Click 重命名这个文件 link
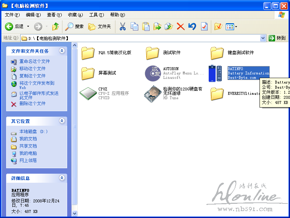The height and width of the screenshot is (218, 290). pyautogui.click(x=34, y=61)
